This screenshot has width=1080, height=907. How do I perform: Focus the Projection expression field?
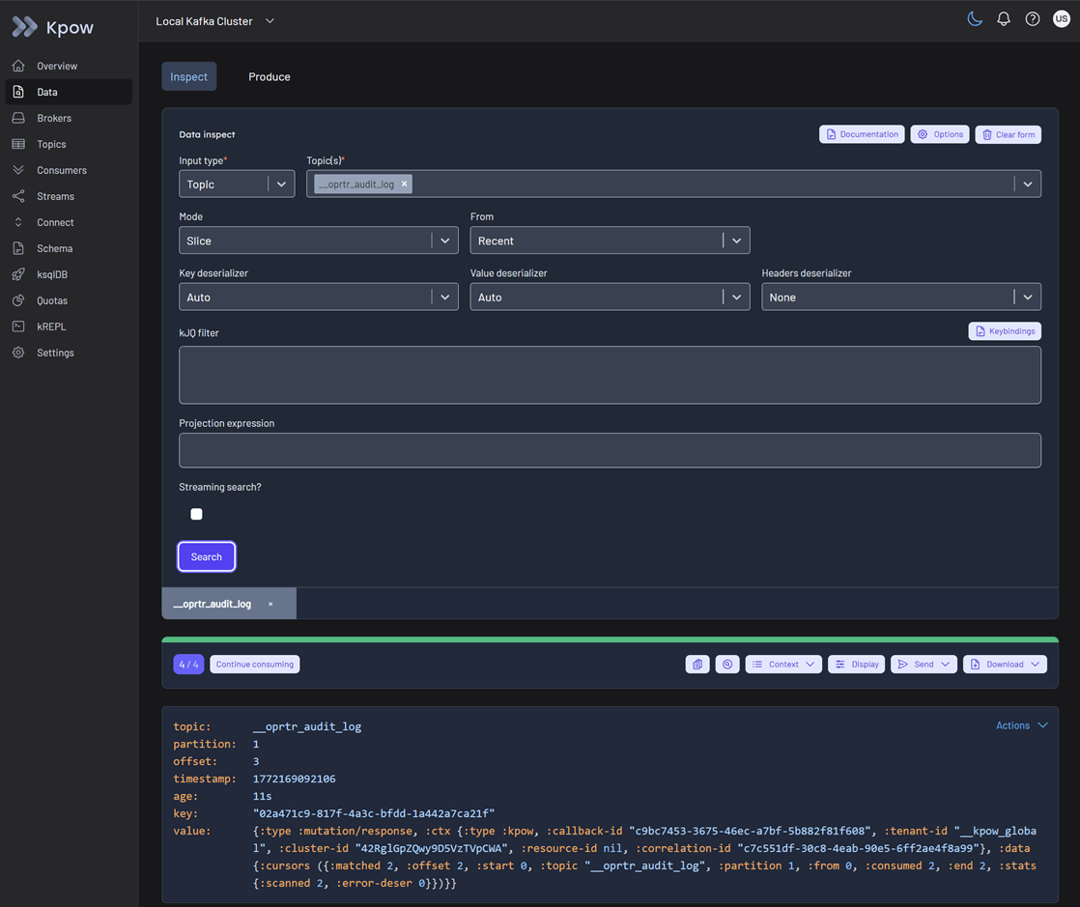click(610, 450)
